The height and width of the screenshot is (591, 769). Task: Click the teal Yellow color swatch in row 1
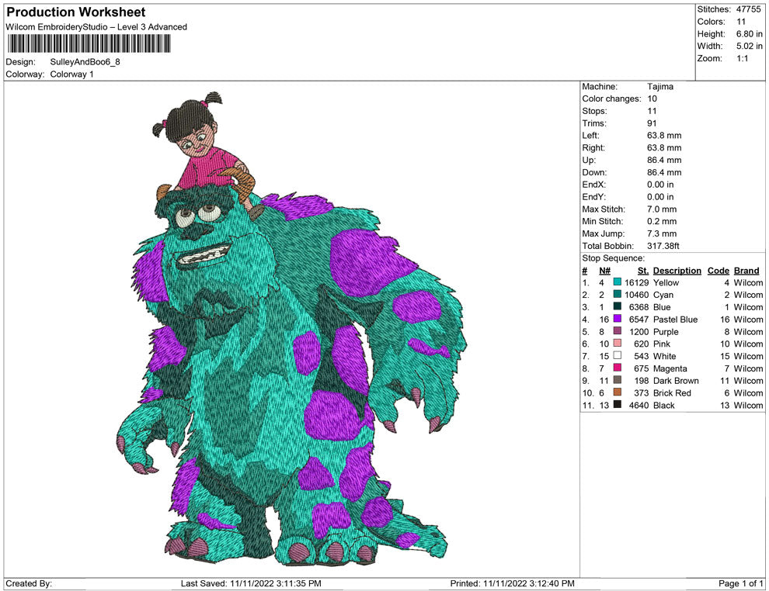point(618,283)
